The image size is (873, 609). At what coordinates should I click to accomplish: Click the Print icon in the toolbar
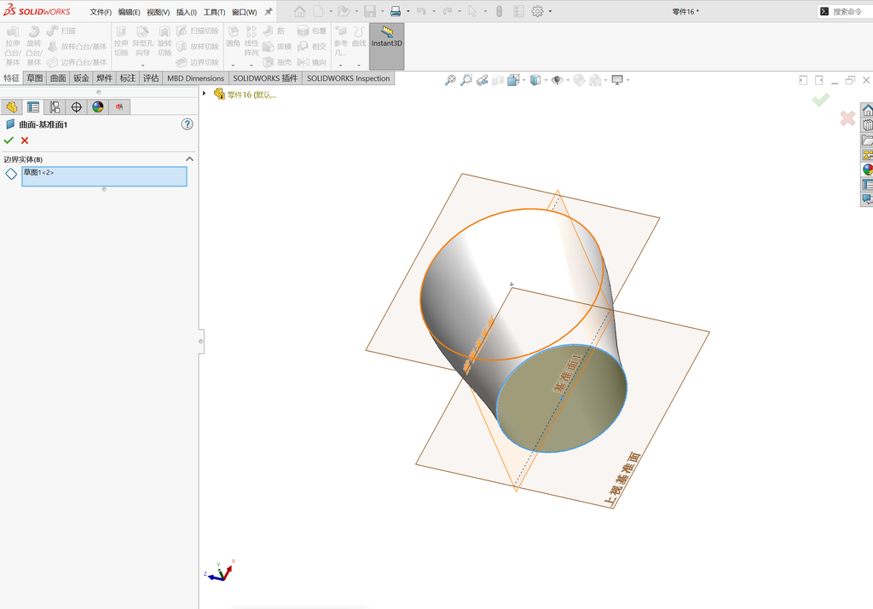[396, 11]
